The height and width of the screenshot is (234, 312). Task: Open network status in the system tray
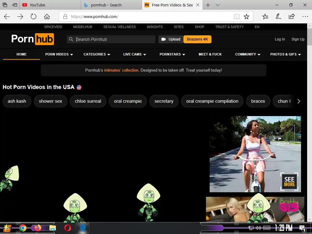click(x=251, y=228)
